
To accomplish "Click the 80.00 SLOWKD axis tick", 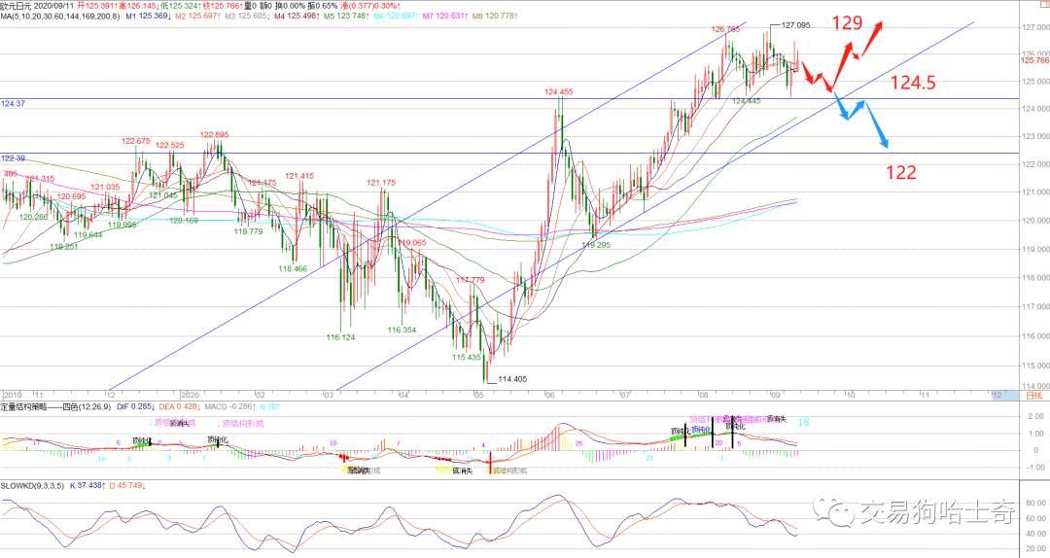I will [x=1036, y=503].
